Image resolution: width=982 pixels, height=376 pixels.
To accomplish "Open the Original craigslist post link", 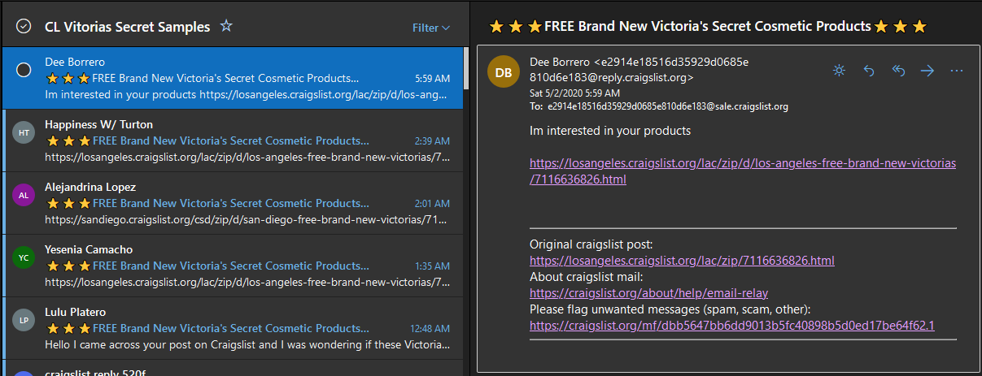I will click(682, 261).
